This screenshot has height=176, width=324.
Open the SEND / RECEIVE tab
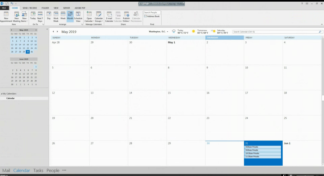click(30, 8)
